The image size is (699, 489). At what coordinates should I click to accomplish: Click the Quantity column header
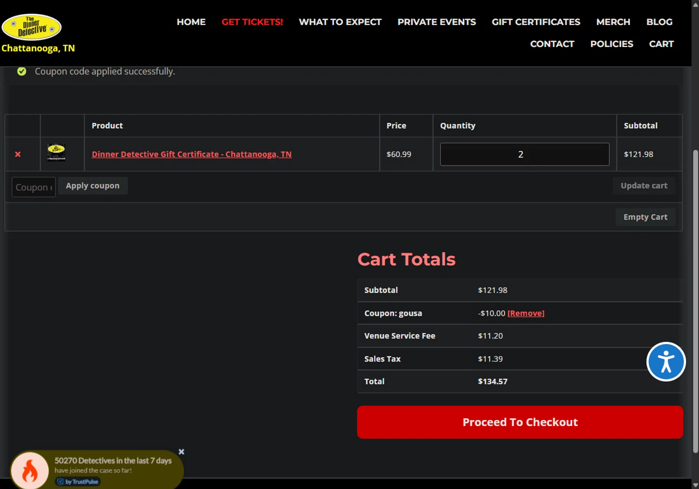[x=458, y=125]
